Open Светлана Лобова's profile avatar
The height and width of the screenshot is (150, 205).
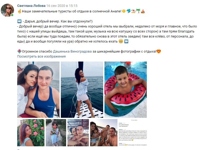[7, 10]
